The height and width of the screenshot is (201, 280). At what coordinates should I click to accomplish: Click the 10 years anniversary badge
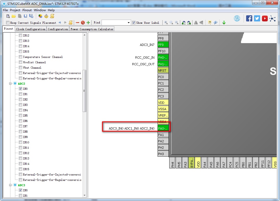pos(237,18)
